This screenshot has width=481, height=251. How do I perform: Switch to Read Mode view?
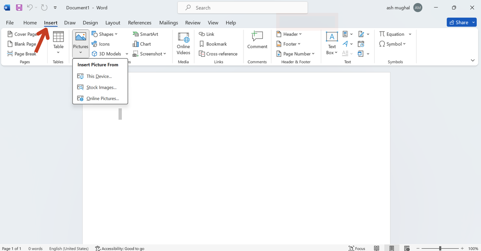pyautogui.click(x=377, y=248)
